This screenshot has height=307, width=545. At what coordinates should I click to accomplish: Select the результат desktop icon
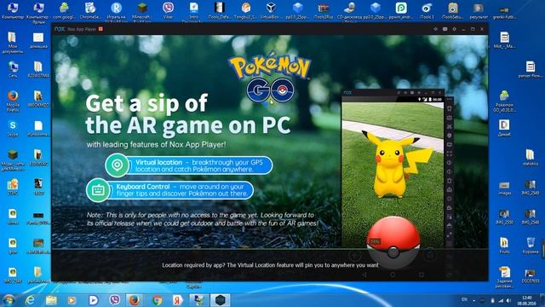(479, 10)
